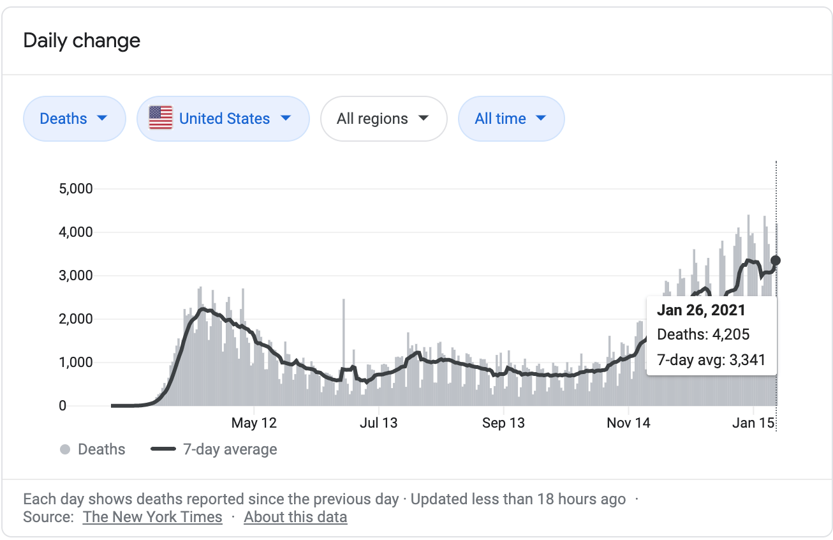Click the United States flag icon
This screenshot has height=540, width=833.
[x=161, y=118]
